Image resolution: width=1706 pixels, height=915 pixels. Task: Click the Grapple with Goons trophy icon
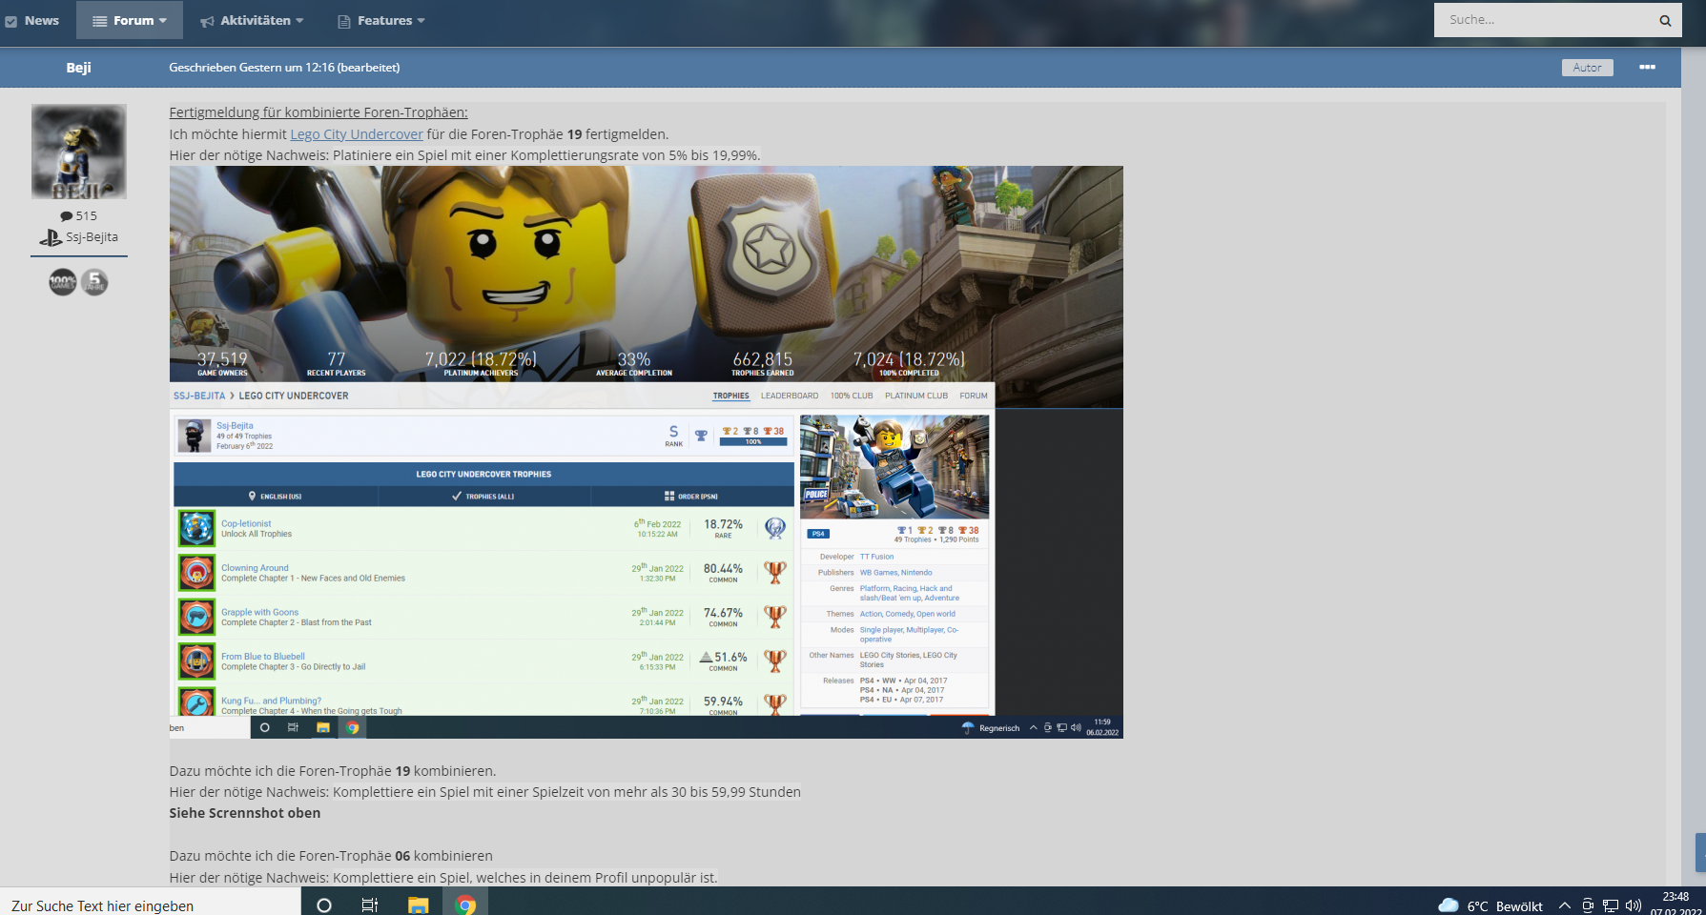point(197,617)
